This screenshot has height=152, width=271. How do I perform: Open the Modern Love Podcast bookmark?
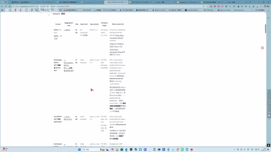[x=159, y=10]
